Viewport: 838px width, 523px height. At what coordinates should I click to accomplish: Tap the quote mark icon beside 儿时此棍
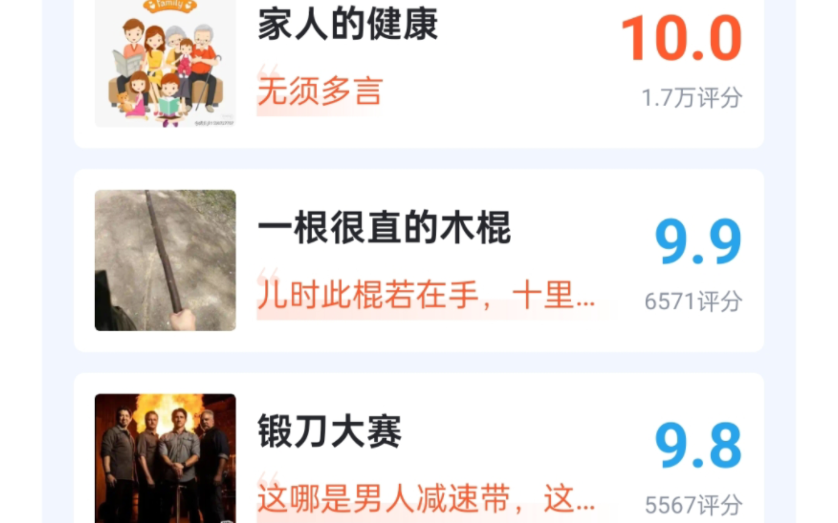(x=269, y=274)
